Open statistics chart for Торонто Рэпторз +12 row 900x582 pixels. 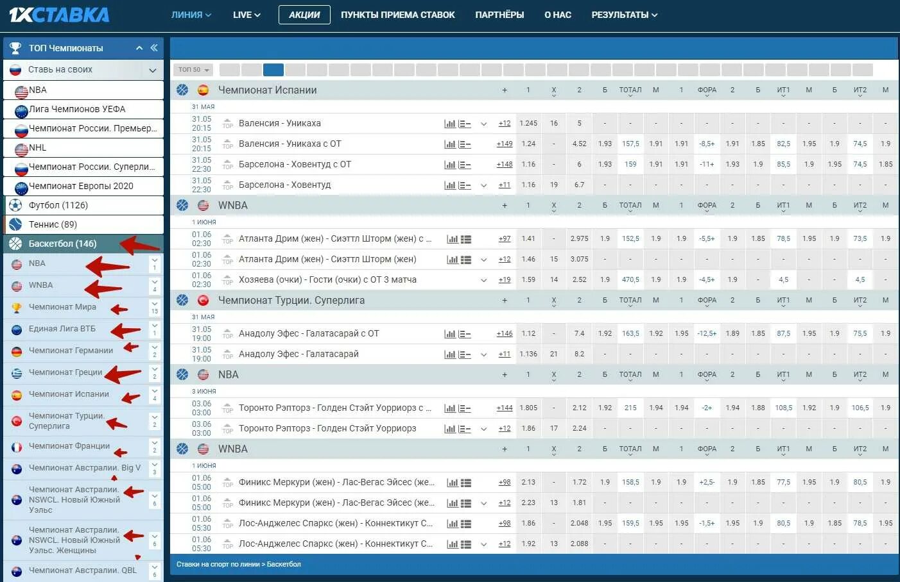point(450,429)
